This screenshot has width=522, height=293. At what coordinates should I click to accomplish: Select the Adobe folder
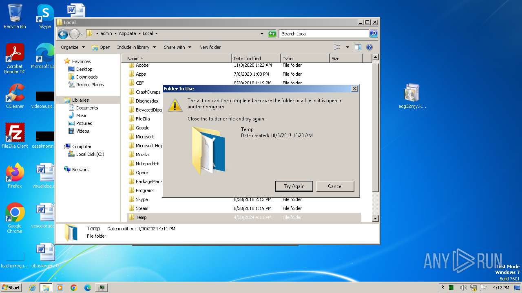pos(142,65)
